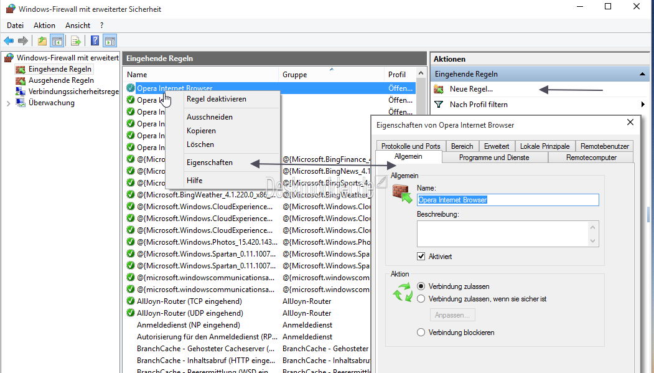
Task: Click the Name field containing Opera Internet Browser
Action: 508,200
